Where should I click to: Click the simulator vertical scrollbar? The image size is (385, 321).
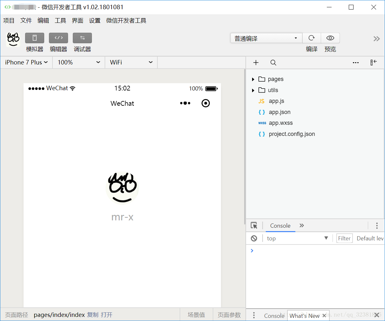pyautogui.click(x=244, y=146)
